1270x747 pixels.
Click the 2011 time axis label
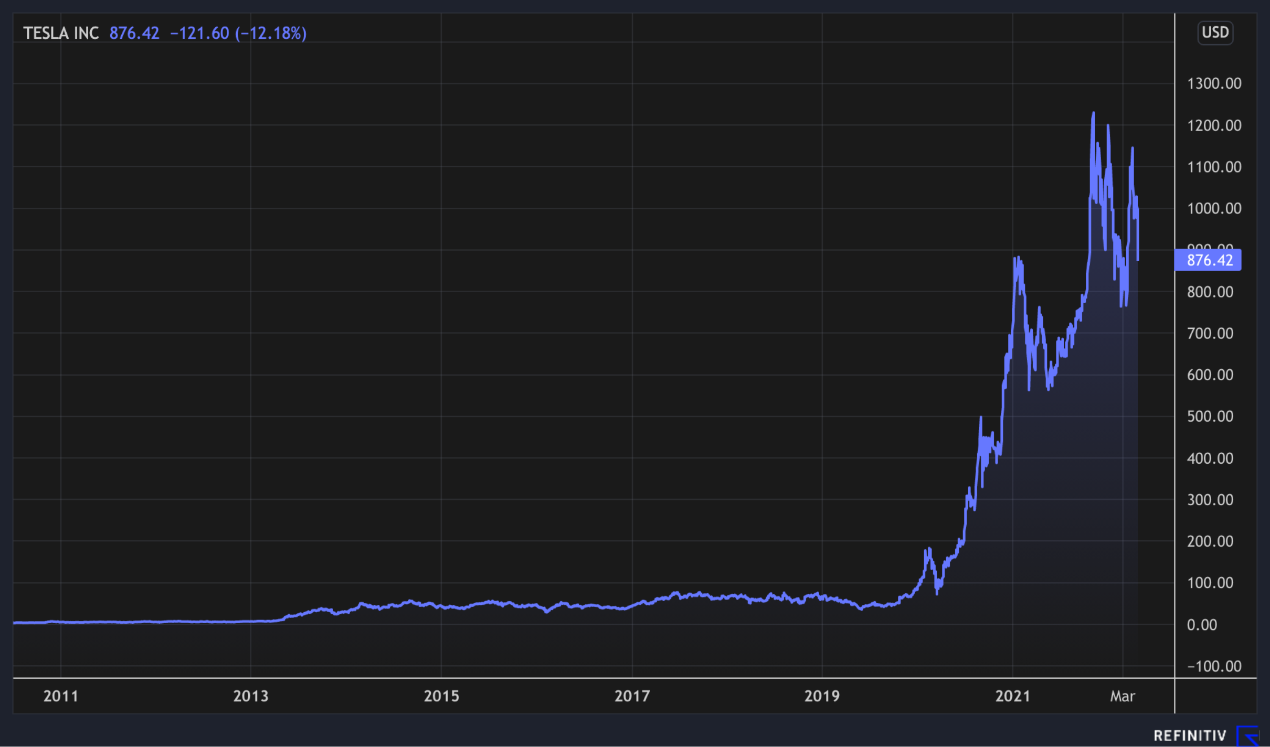point(61,696)
